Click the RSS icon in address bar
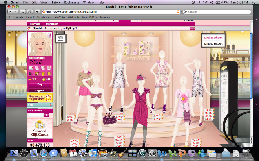The image size is (259, 161). 178,12
